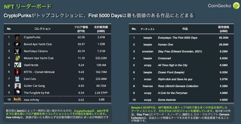Click CryptoPunks total sales 2.41B
Viewport: 241px width, 124px height.
101,37
